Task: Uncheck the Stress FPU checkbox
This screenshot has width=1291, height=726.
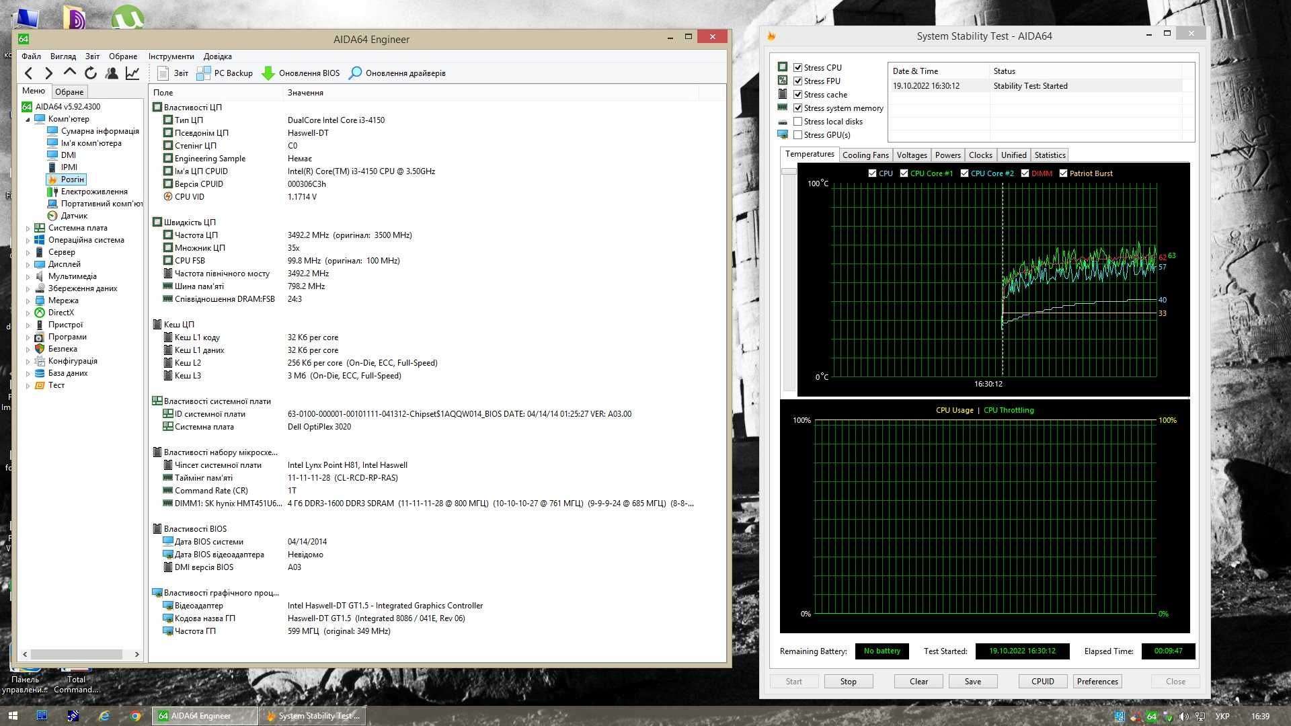Action: (x=797, y=81)
